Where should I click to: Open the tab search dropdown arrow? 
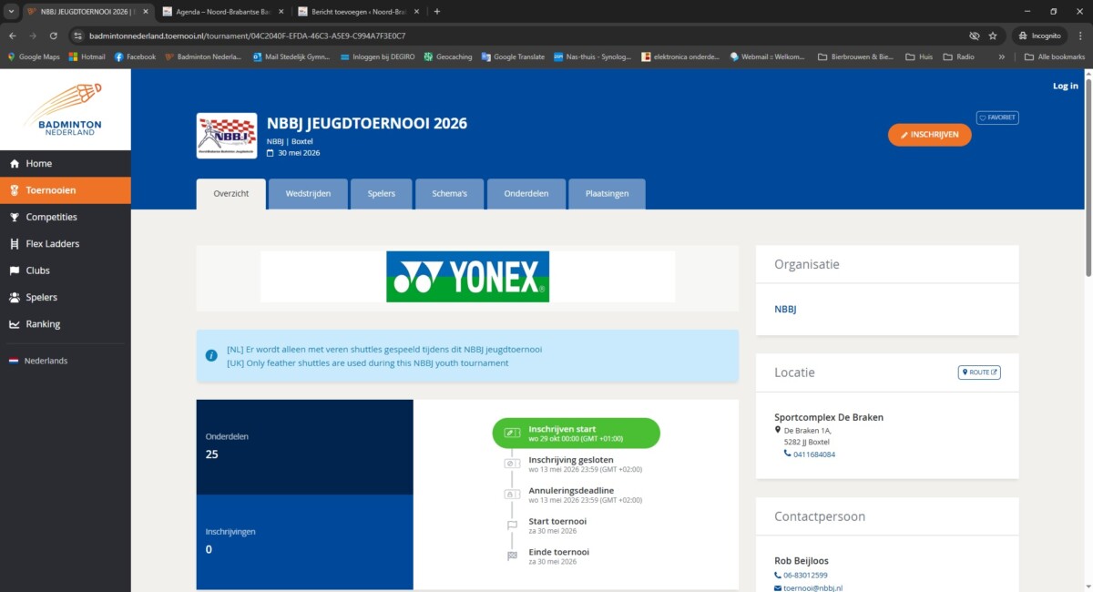10,11
